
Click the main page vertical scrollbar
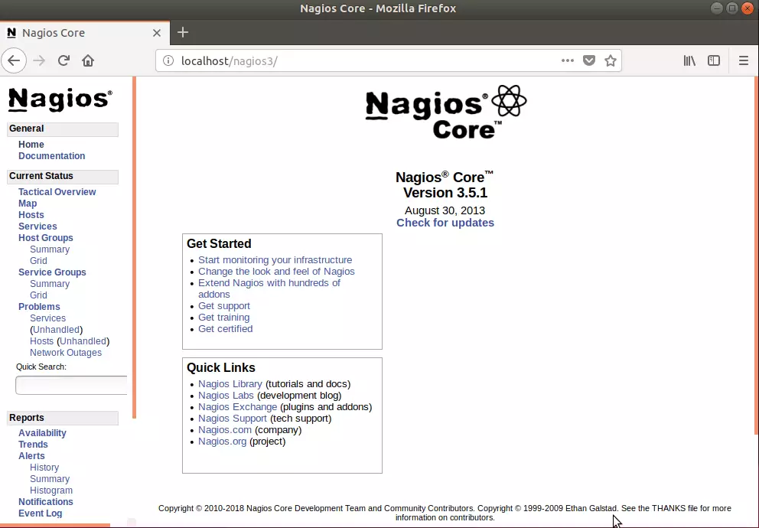pyautogui.click(x=757, y=256)
